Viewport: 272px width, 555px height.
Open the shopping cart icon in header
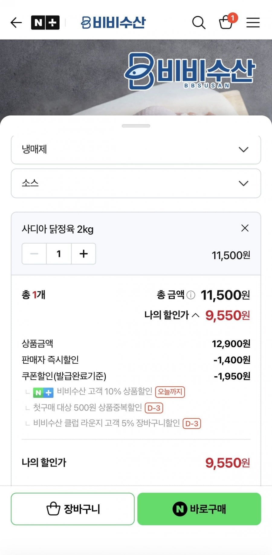(226, 23)
